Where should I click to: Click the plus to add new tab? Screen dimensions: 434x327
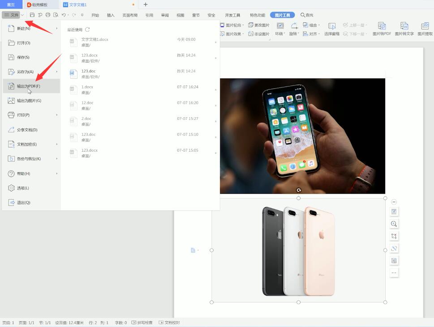tap(146, 4)
